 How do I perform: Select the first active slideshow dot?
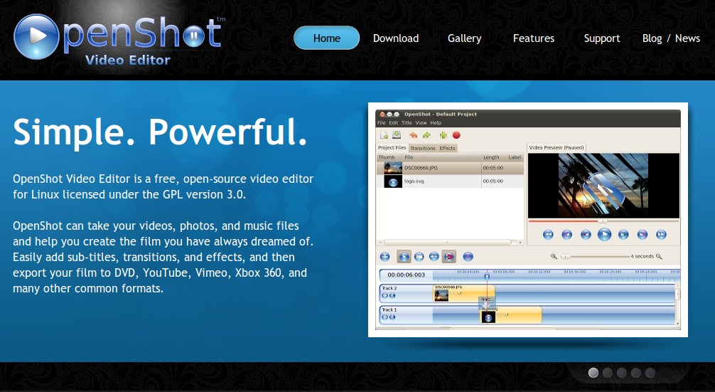coord(593,373)
